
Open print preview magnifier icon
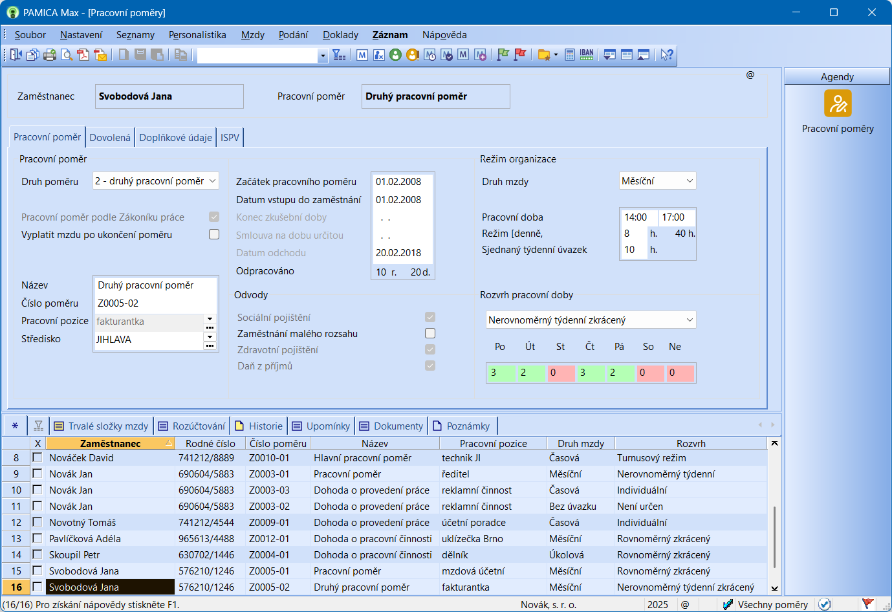tap(67, 55)
